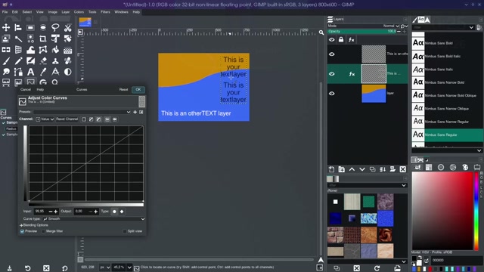Click the layer Opacity slider

361,31
